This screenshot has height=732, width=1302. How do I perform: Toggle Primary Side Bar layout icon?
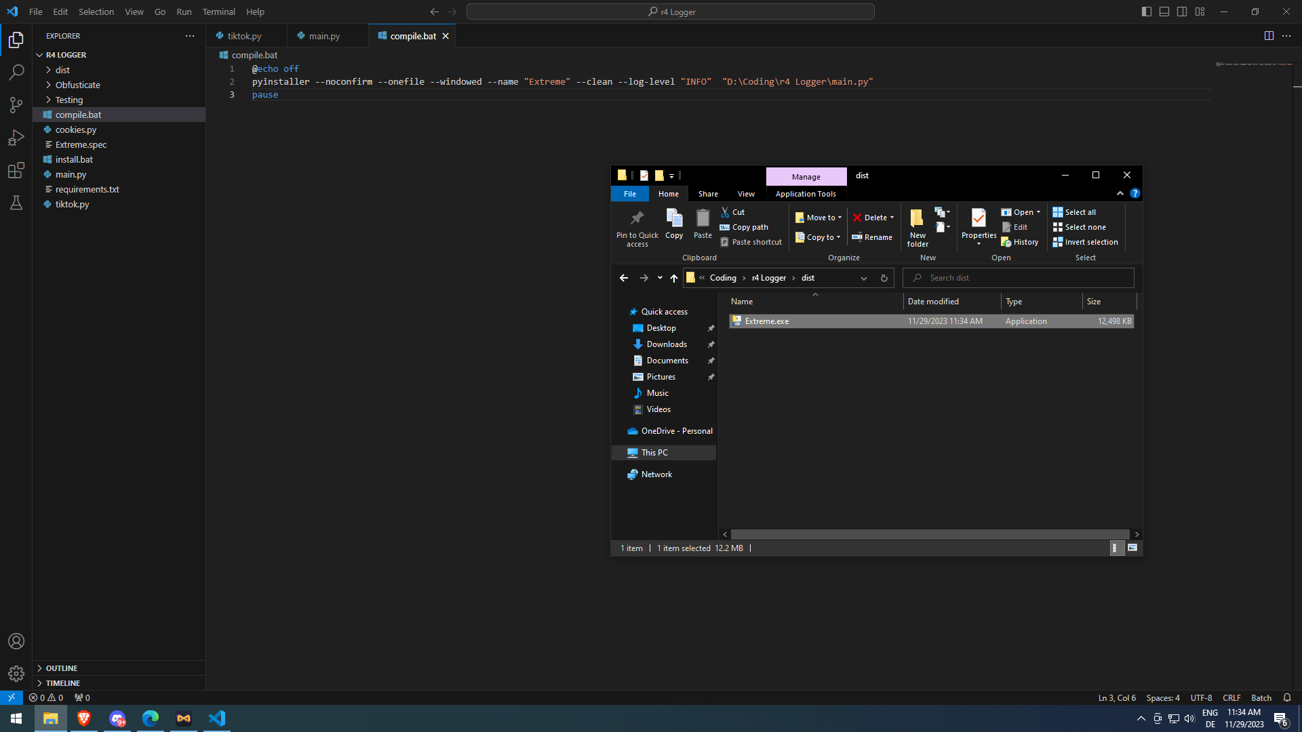pos(1147,12)
